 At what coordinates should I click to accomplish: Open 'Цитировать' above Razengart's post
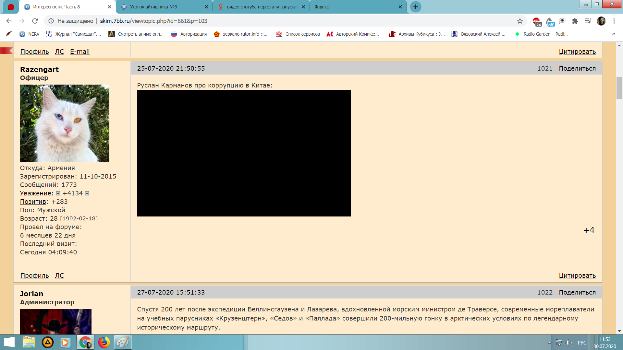(577, 52)
